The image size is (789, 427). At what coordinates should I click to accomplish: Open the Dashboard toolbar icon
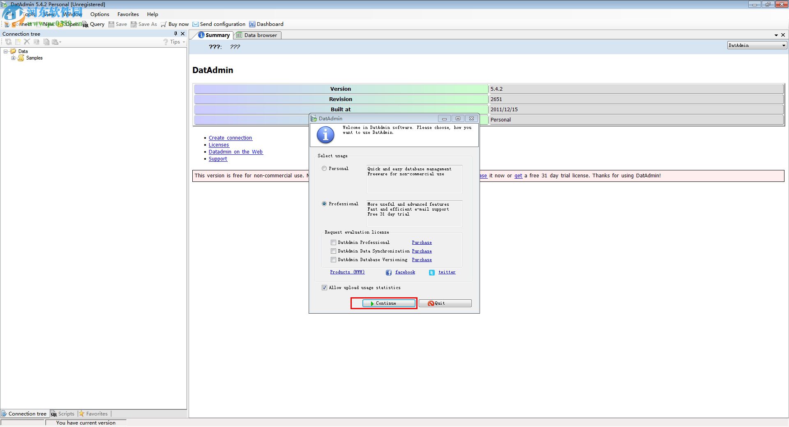[x=252, y=24]
